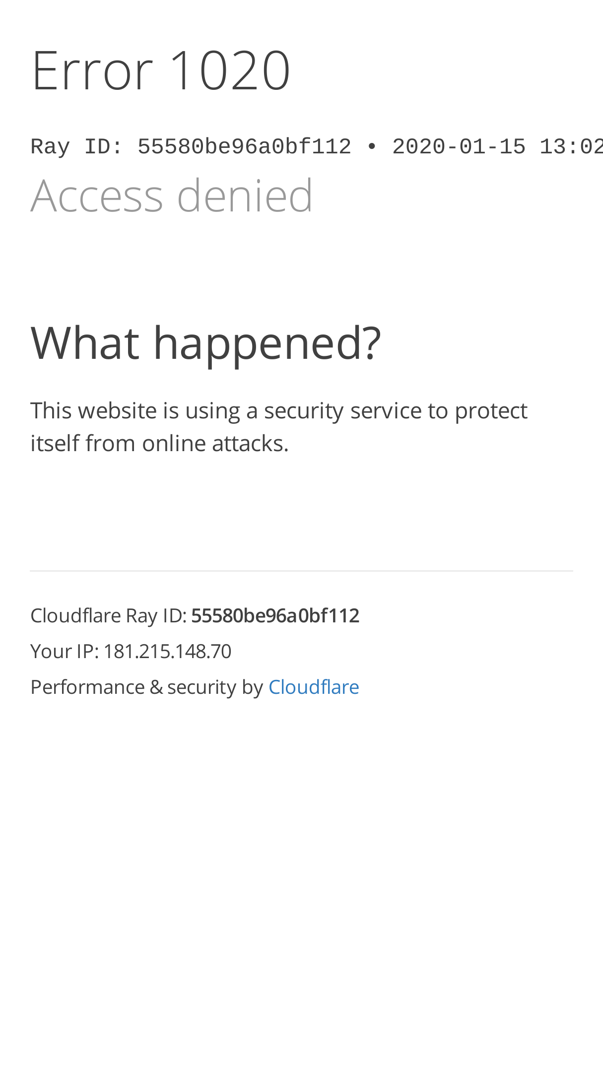
Task: Select the Access denied subheading
Action: 172,196
